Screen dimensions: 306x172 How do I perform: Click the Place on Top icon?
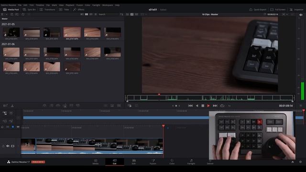point(71,106)
